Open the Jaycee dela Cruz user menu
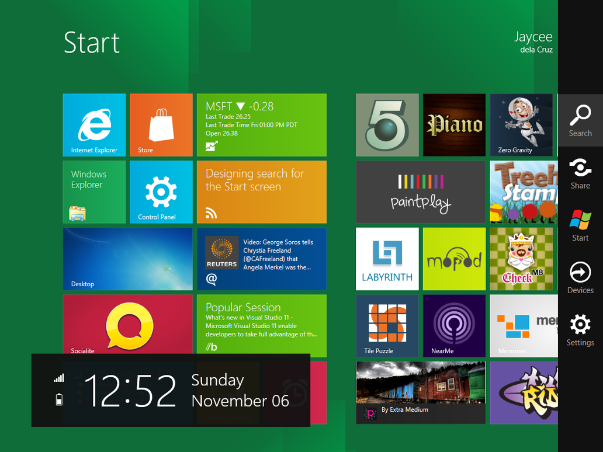Image resolution: width=603 pixels, height=452 pixels. point(533,41)
